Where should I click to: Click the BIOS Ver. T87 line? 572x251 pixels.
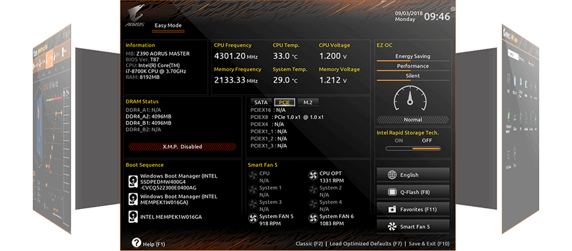(142, 60)
